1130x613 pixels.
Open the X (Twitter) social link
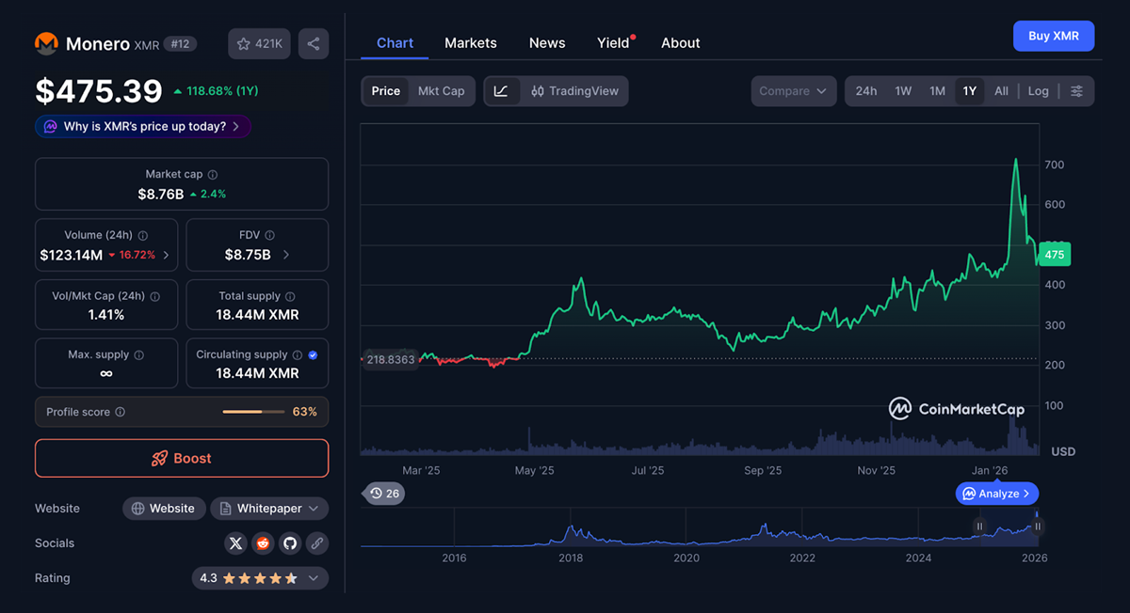pos(236,543)
